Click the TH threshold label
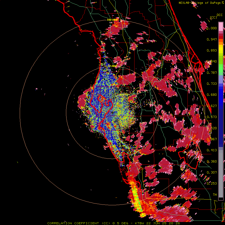The height and width of the screenshot is (225, 225). point(215,195)
